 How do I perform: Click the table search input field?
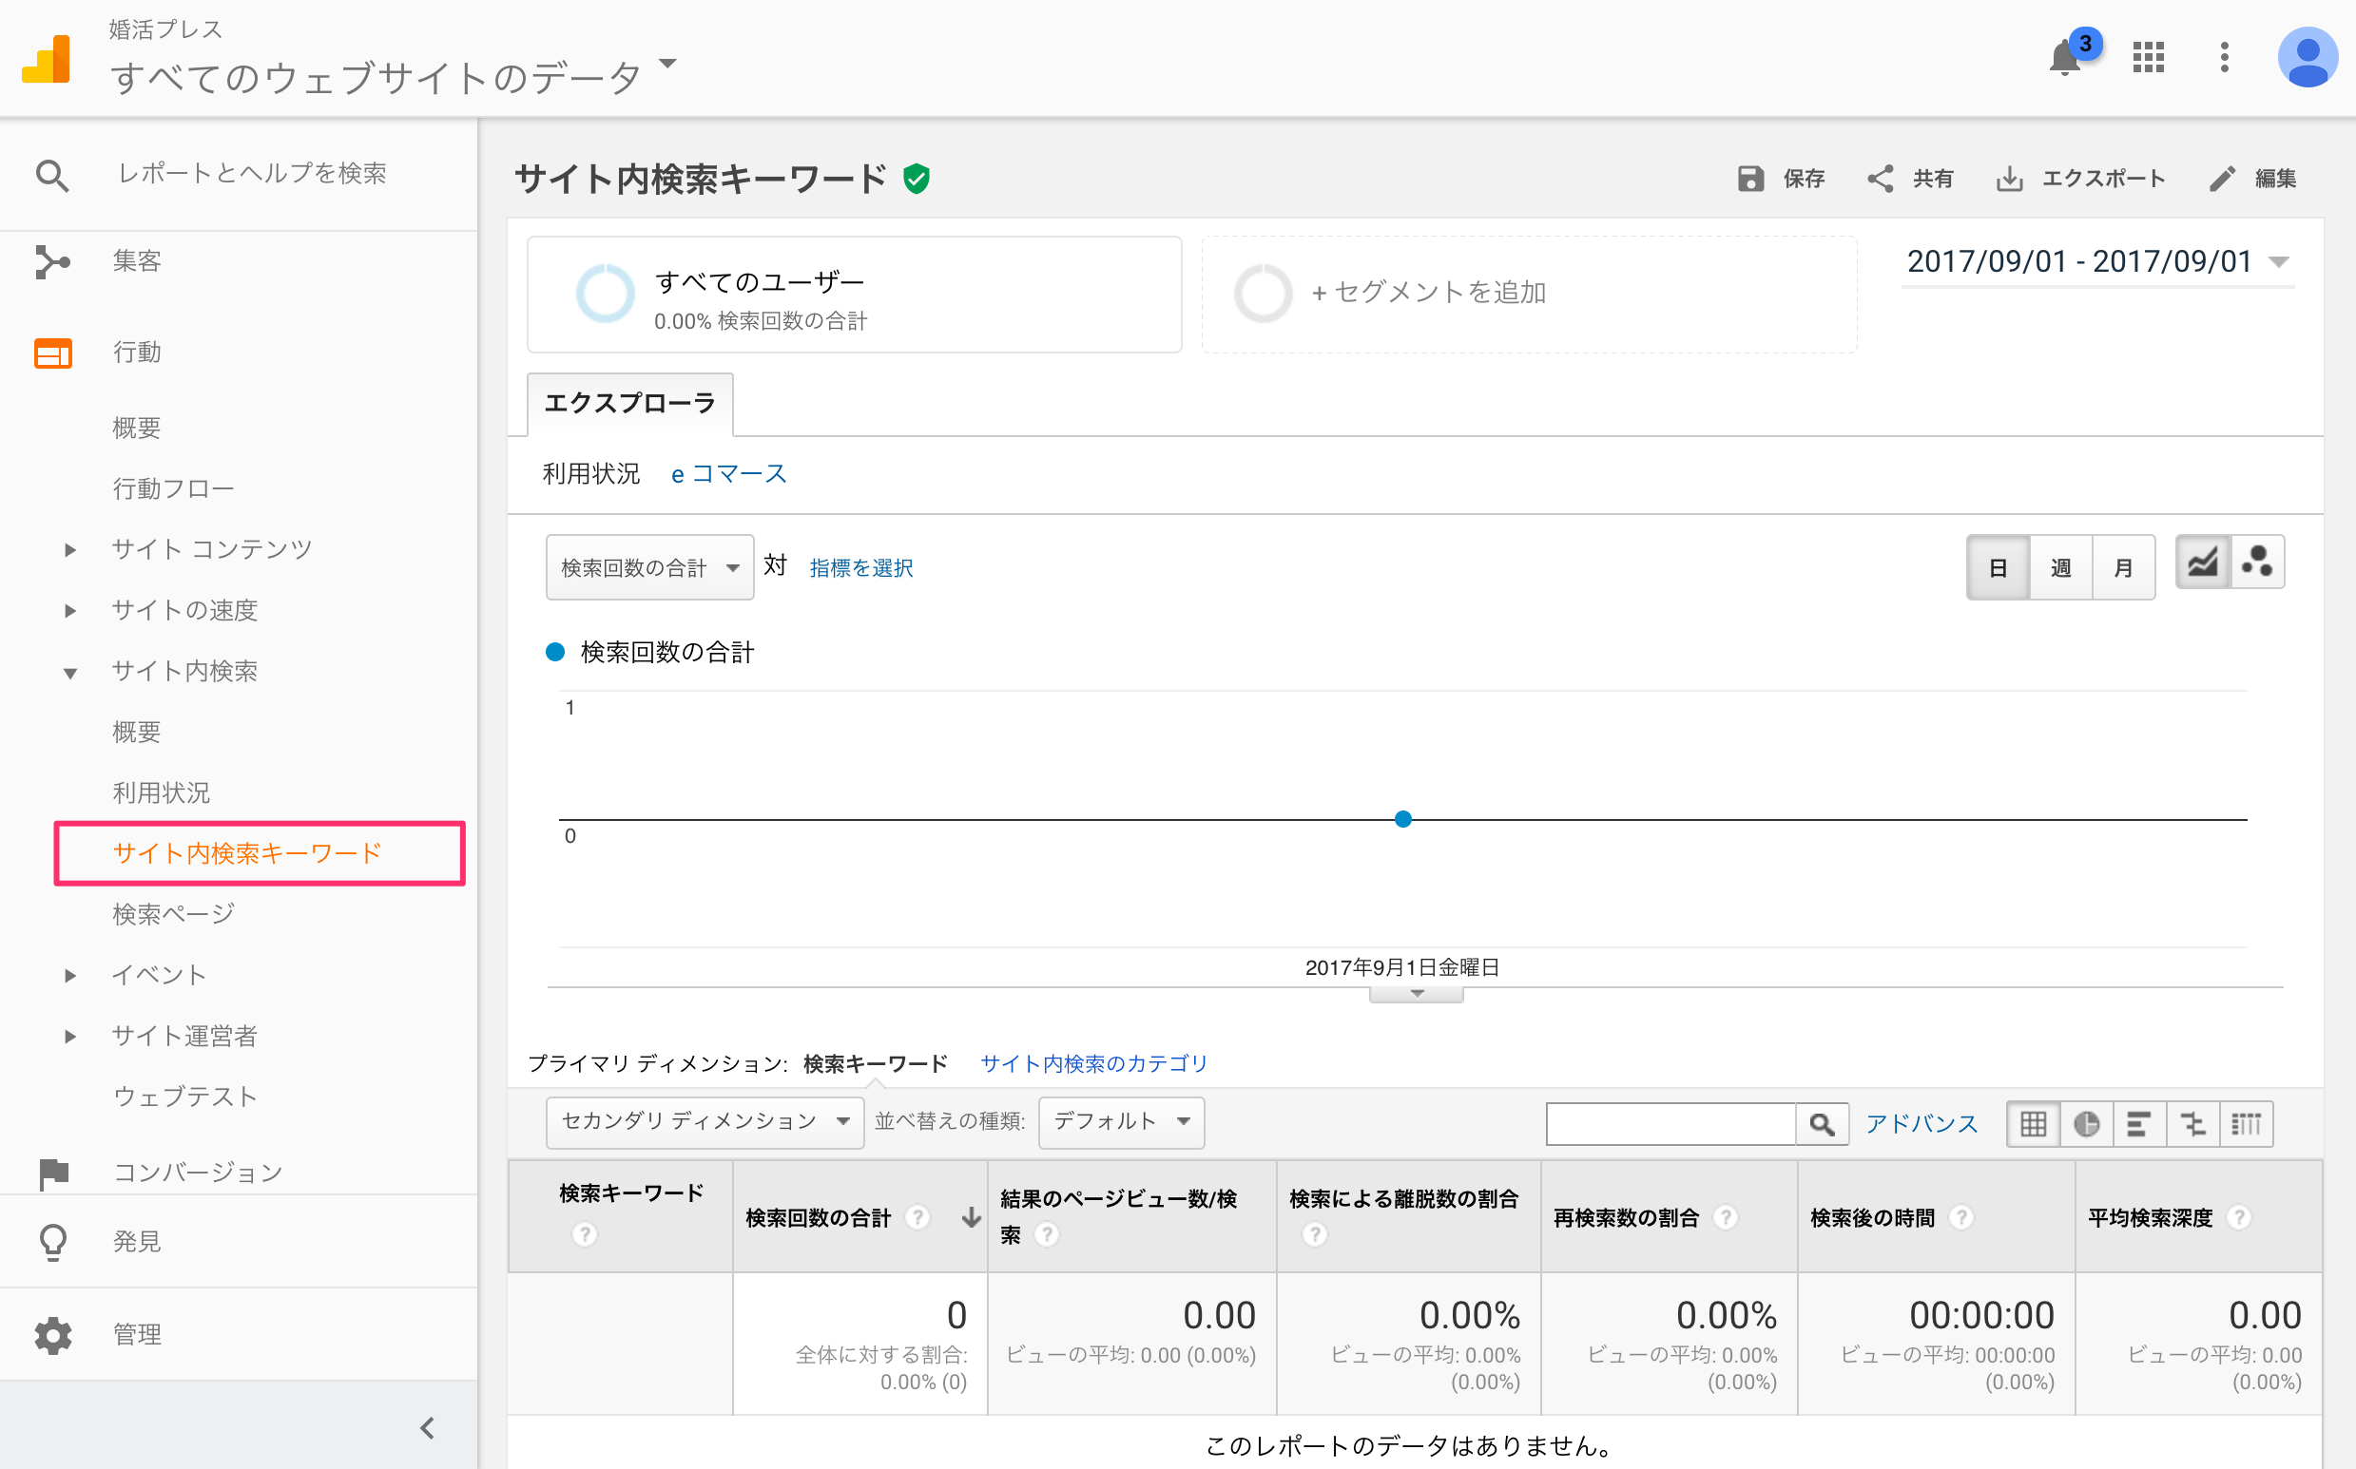pyautogui.click(x=1671, y=1123)
